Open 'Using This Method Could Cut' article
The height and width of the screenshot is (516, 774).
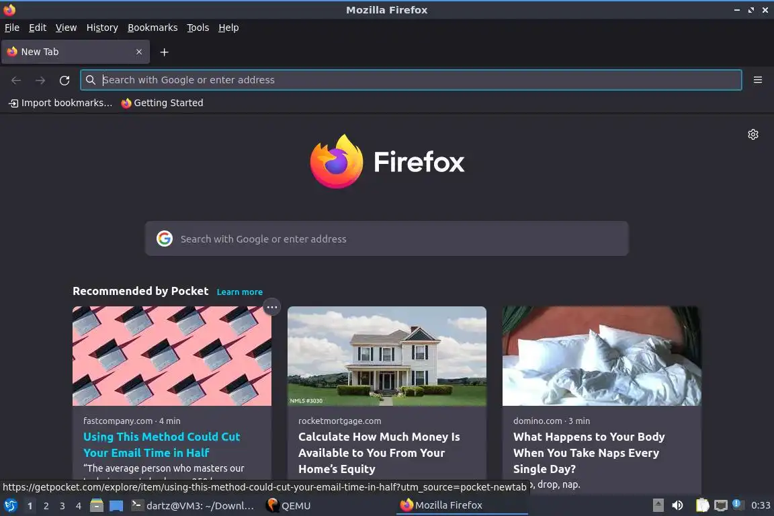(x=161, y=444)
